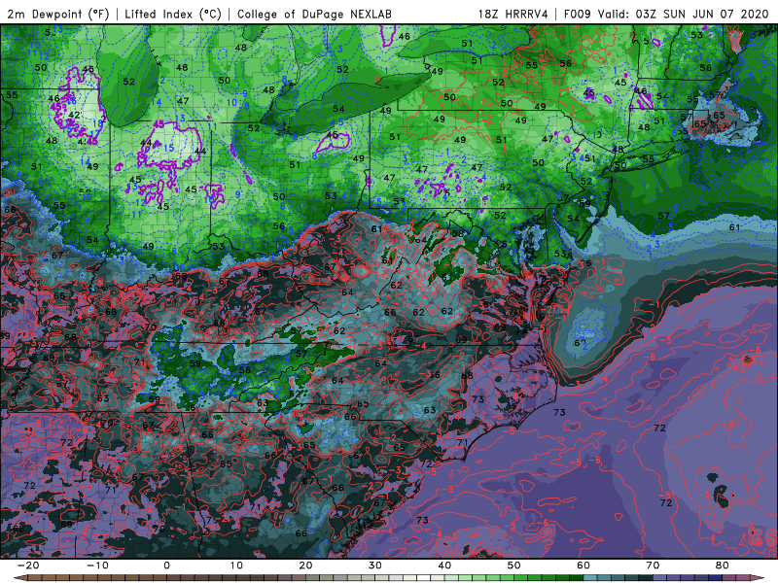Click the 'F009' forecast hour label
The width and height of the screenshot is (778, 583).
(578, 14)
